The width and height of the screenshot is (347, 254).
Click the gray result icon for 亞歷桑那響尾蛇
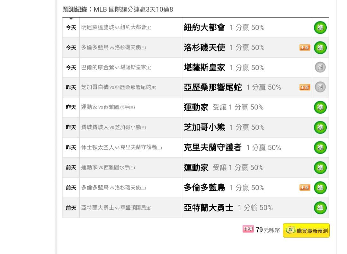pos(320,87)
